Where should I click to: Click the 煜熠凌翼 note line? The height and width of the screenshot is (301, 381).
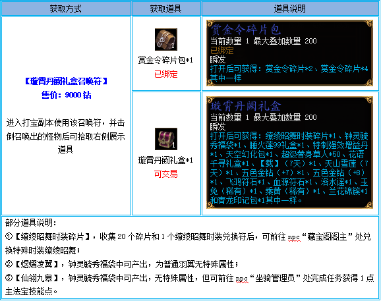point(122,264)
